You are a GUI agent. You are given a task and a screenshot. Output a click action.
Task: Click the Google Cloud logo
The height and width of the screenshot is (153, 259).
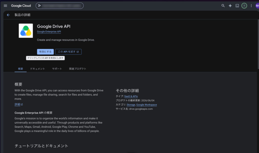21,6
